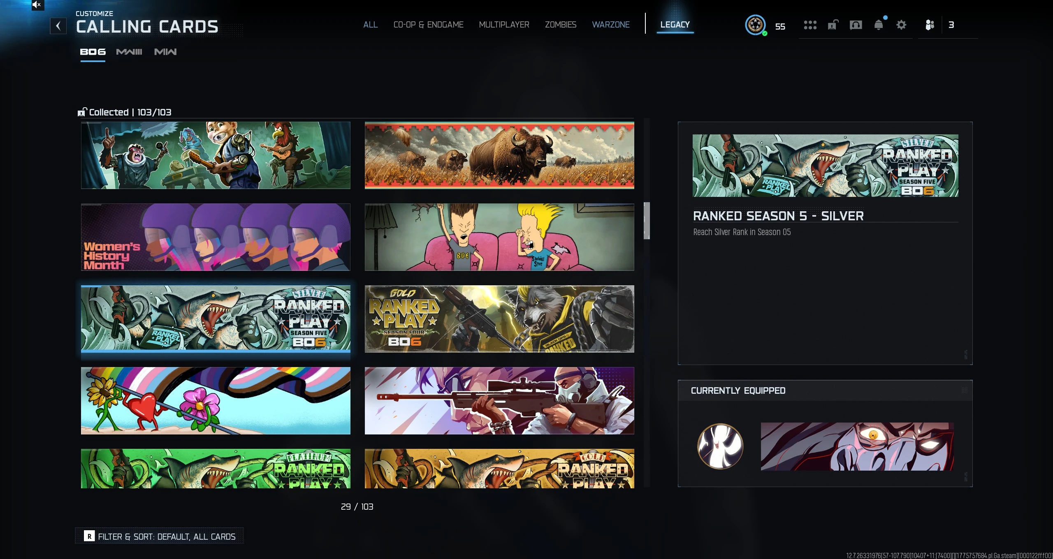This screenshot has width=1053, height=559.
Task: Click the back arrow beside Calling Cards
Action: point(58,26)
